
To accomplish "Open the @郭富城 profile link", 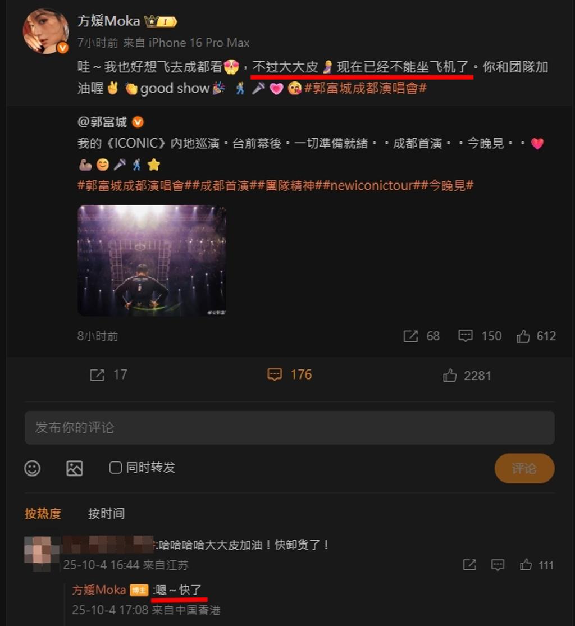I will [102, 122].
